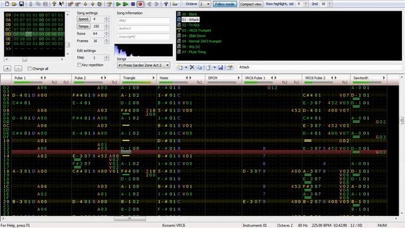Open load instrument dropdown arrow

point(215,68)
